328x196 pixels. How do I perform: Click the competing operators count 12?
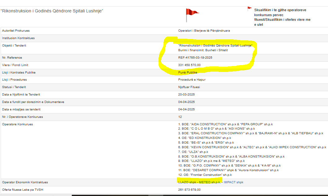pos(180,117)
